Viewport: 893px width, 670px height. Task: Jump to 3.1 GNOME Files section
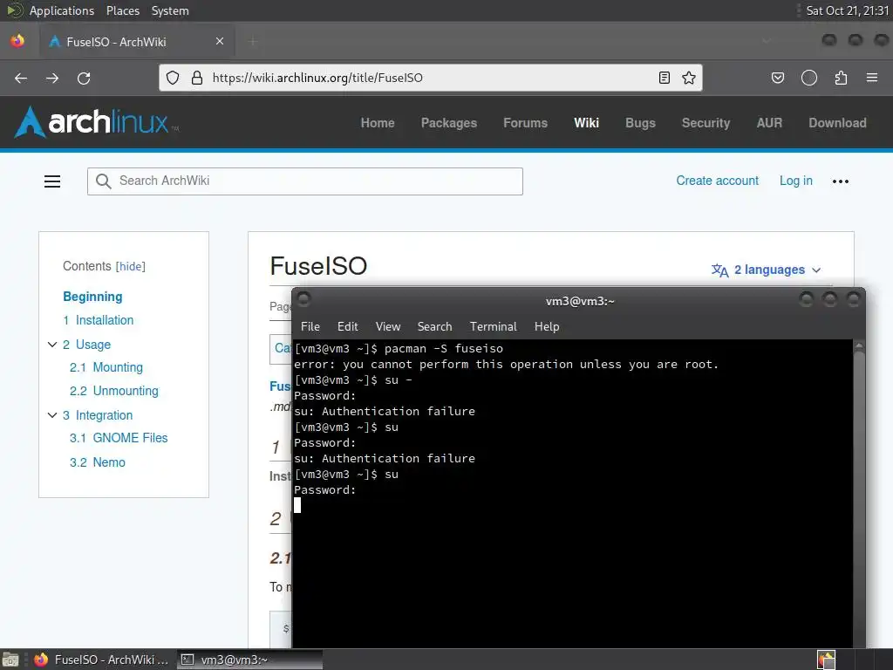pyautogui.click(x=119, y=438)
